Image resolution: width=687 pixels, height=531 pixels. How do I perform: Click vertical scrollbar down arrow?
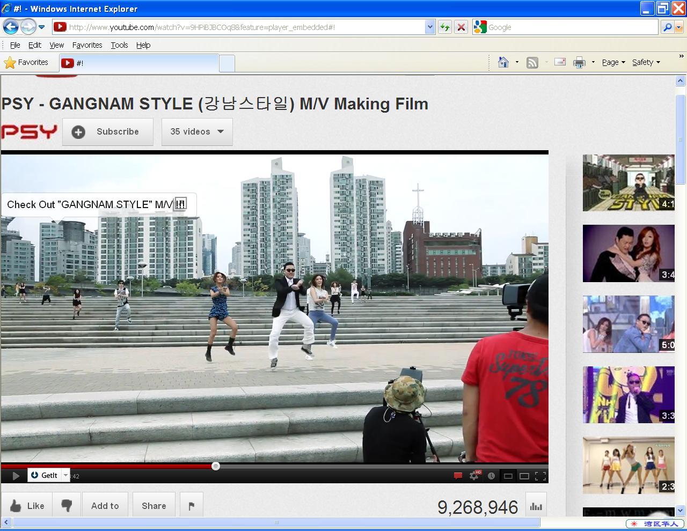tap(680, 511)
